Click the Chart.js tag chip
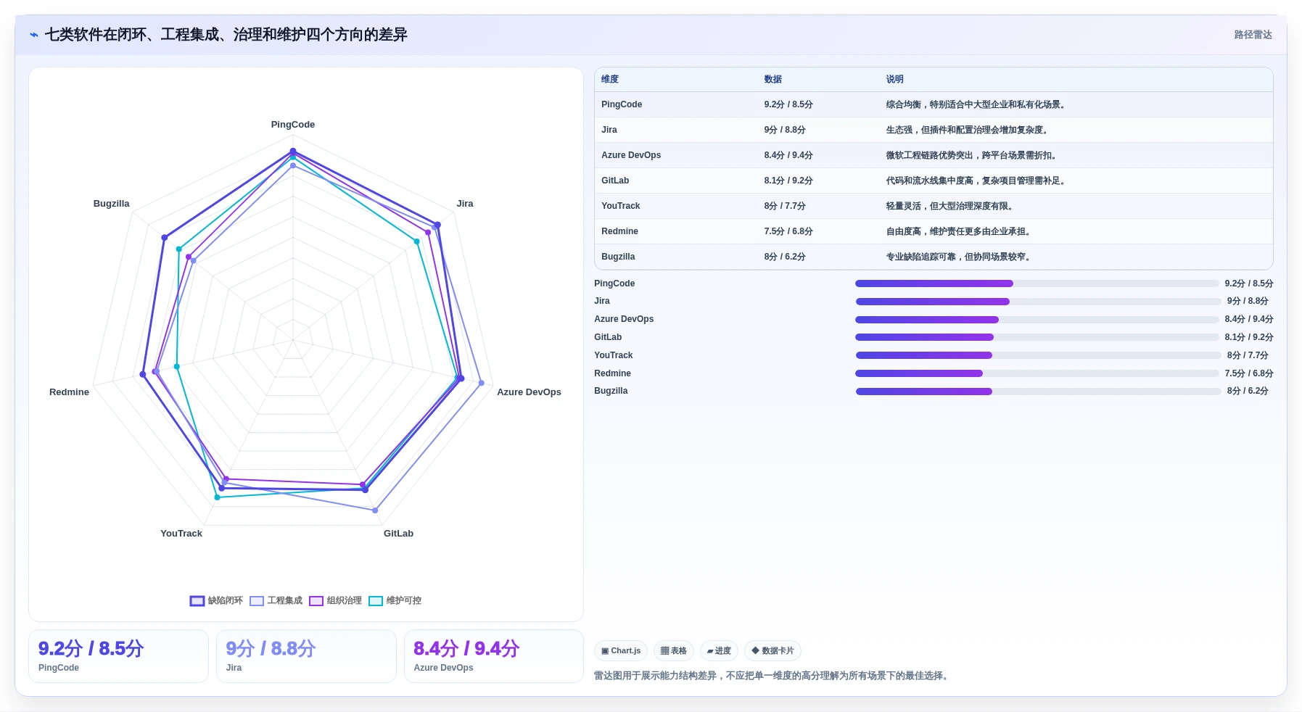This screenshot has width=1302, height=712. (621, 651)
